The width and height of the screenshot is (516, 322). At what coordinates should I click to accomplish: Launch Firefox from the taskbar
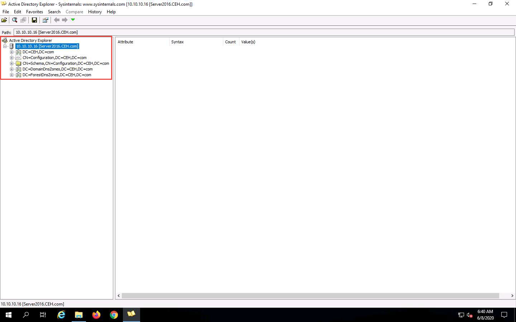point(96,315)
